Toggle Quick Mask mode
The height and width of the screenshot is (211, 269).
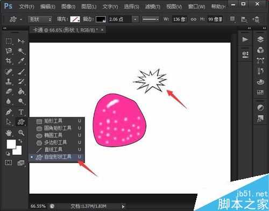9,163
